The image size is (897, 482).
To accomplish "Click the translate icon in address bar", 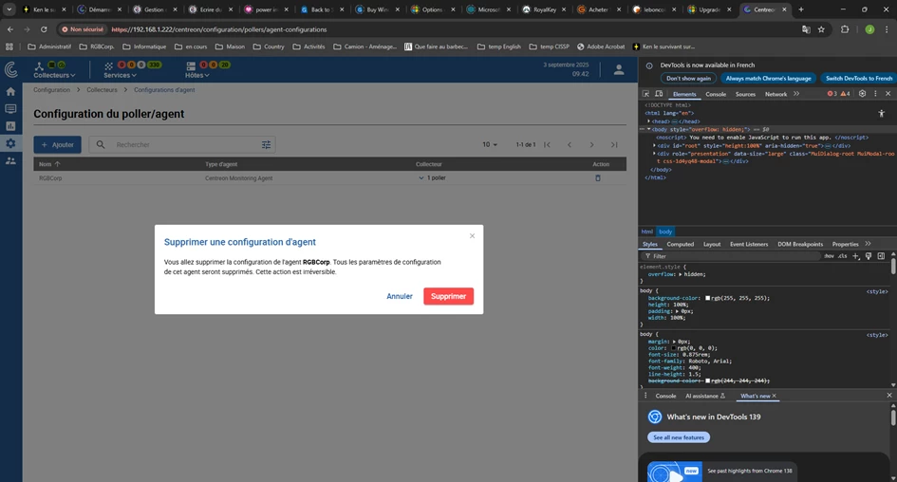I will click(x=806, y=29).
